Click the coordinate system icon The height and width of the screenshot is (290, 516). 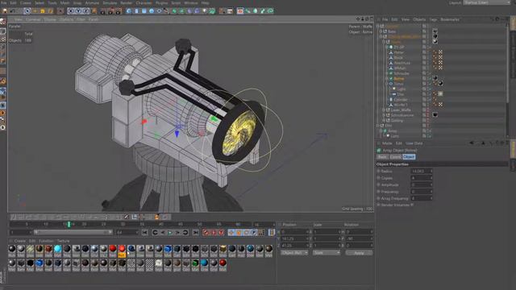[x=94, y=10]
